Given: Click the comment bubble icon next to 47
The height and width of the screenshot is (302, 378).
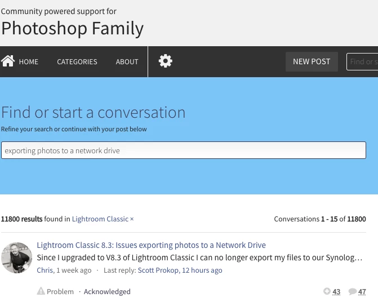Looking at the screenshot, I should pyautogui.click(x=352, y=291).
